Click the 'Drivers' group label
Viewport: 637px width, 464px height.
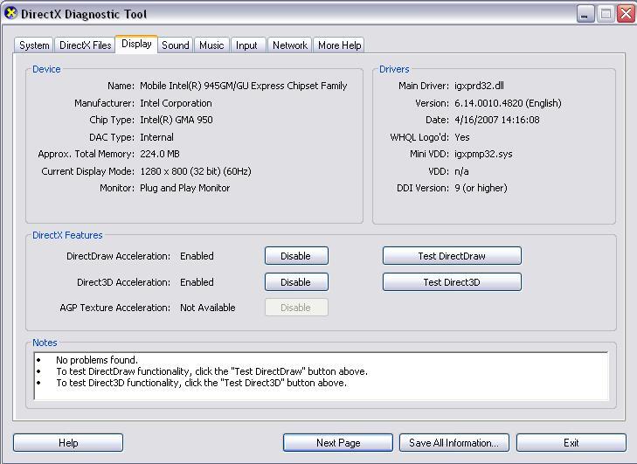click(394, 69)
